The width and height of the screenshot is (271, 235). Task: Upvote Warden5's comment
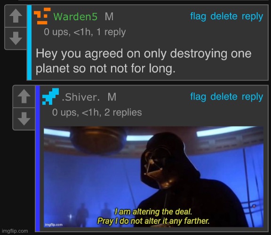(16, 16)
